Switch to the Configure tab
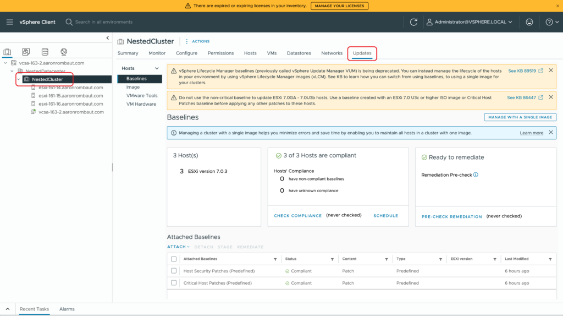563x316 pixels. pos(186,53)
